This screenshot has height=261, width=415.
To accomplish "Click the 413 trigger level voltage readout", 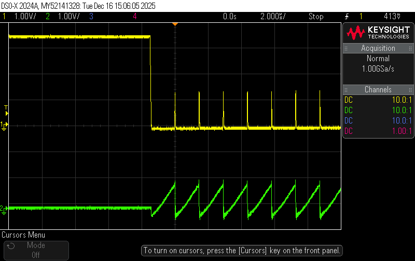I will pyautogui.click(x=392, y=17).
